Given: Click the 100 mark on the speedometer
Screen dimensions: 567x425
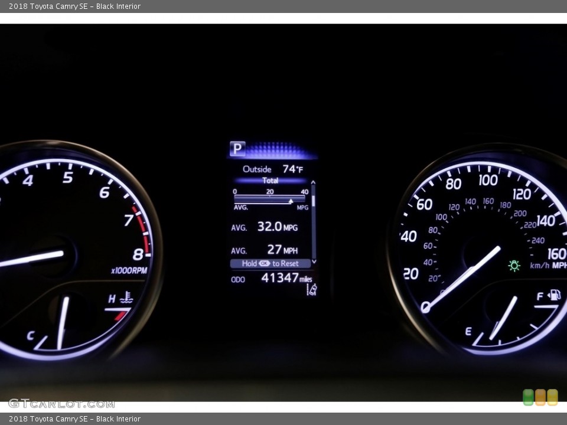Looking at the screenshot, I should click(x=488, y=179).
